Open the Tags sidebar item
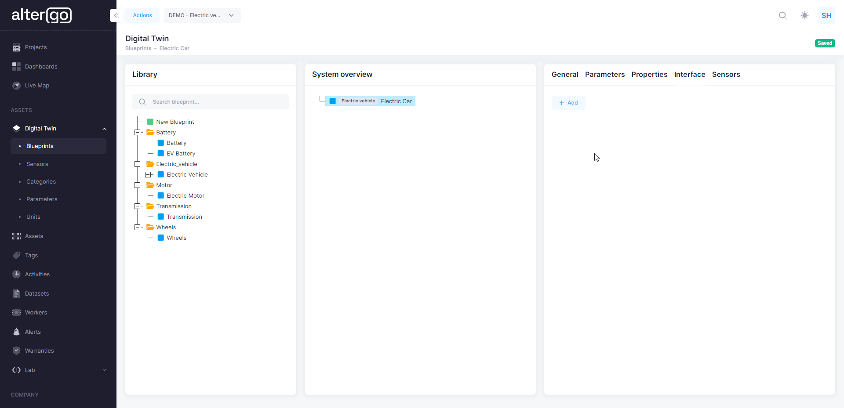 [x=31, y=255]
